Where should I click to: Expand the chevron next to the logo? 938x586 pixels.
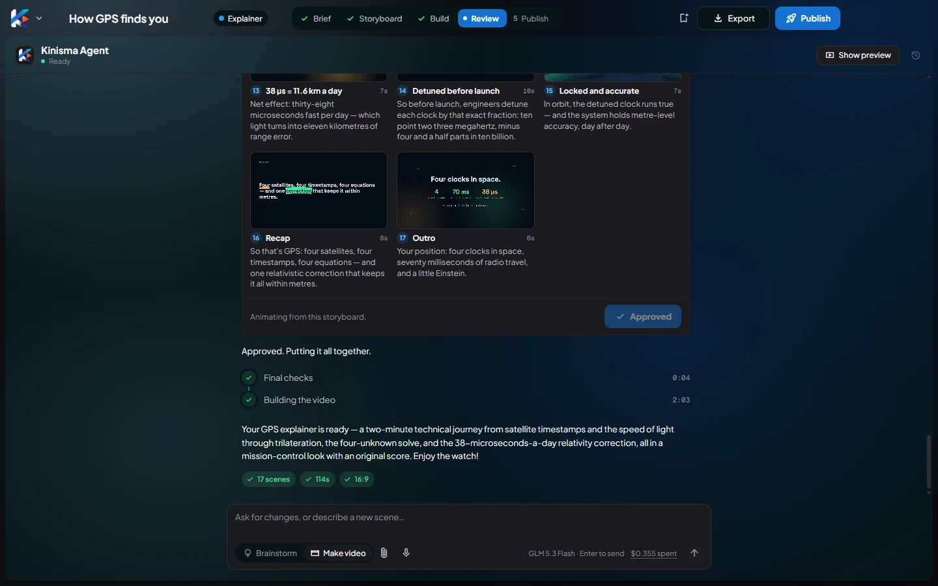point(39,18)
